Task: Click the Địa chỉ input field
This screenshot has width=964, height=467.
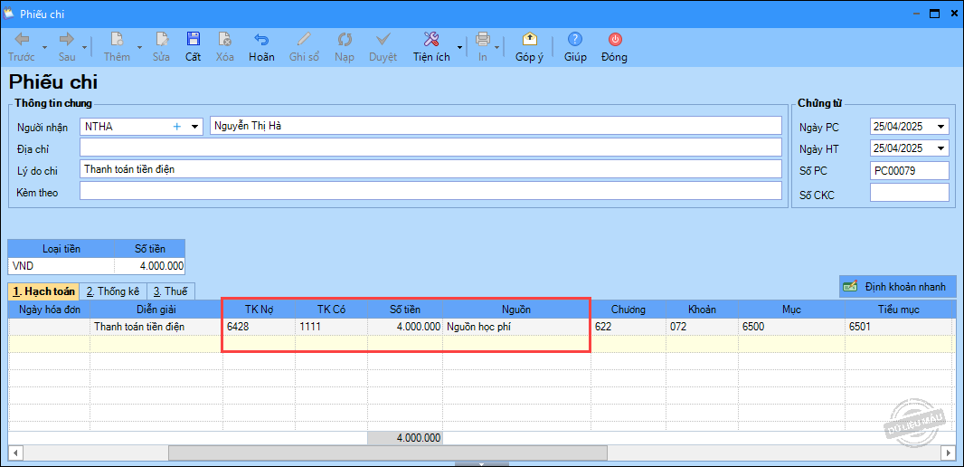Action: coord(431,147)
